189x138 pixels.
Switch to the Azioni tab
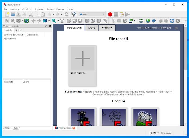[19, 30]
